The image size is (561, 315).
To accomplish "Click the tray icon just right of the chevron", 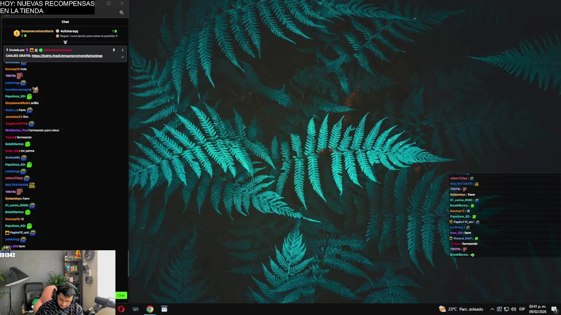I will 499,309.
